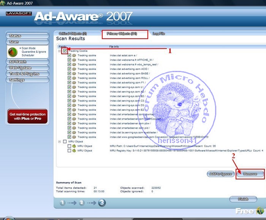Click cookie icon for smartadserver.com pbwmaj row
This screenshot has width=266, height=220.
point(74,114)
